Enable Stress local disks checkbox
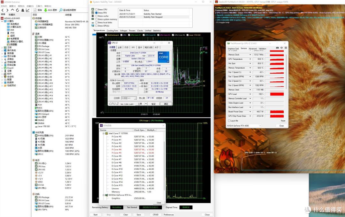The height and width of the screenshot is (217, 345). point(96,22)
